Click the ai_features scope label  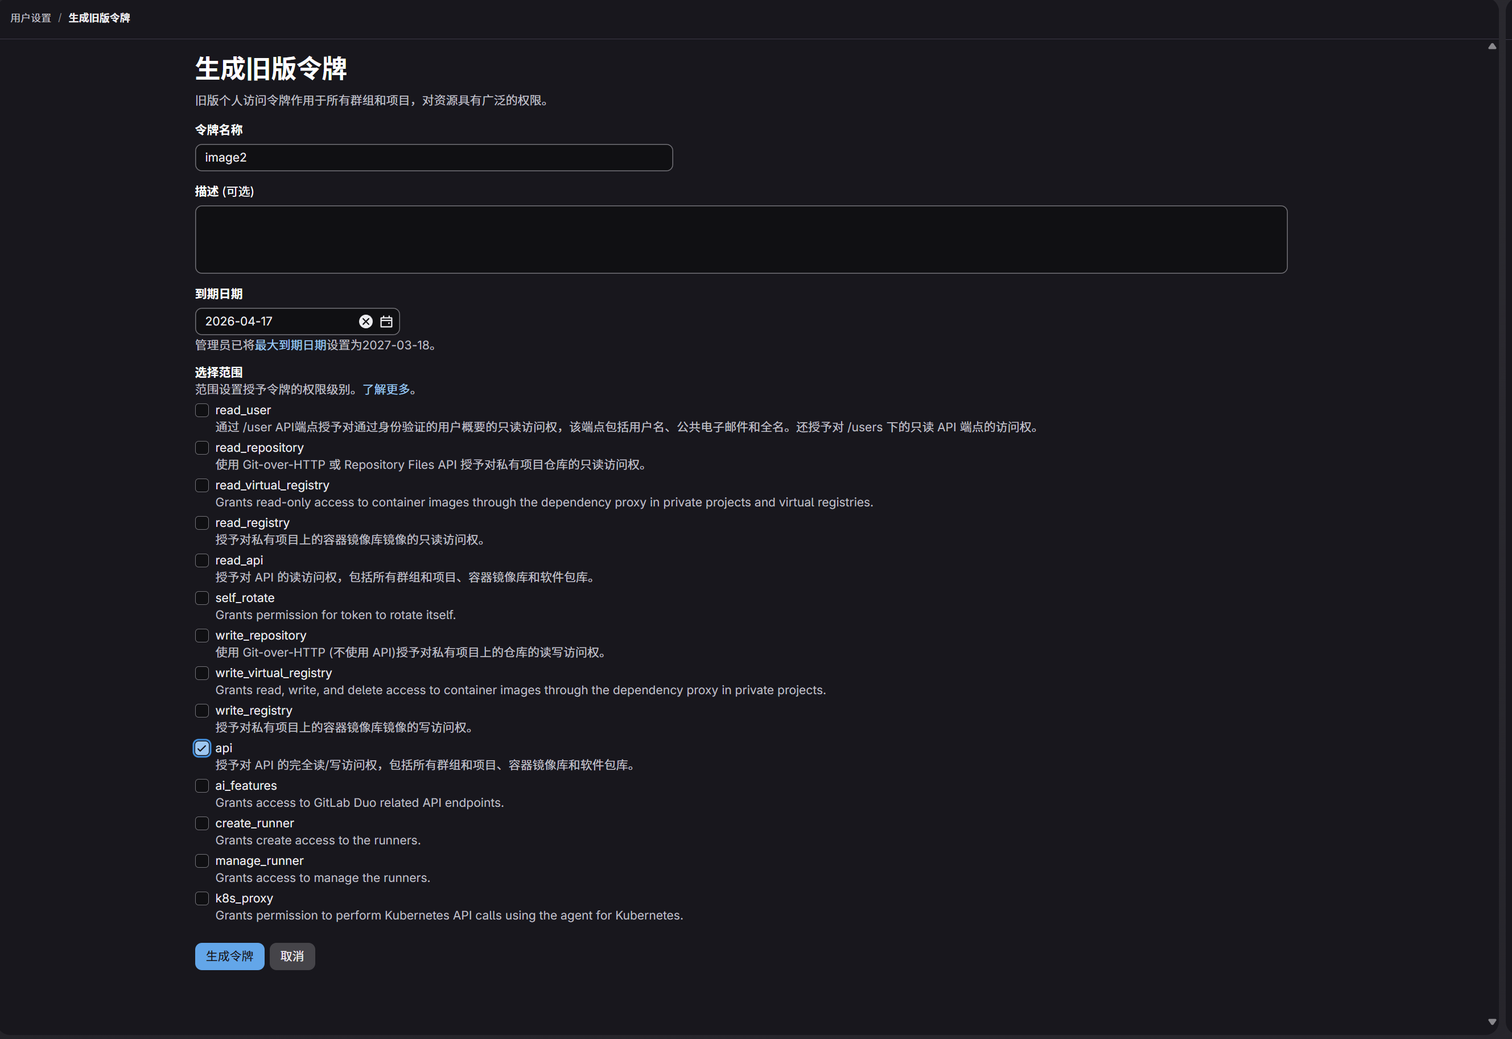tap(246, 786)
